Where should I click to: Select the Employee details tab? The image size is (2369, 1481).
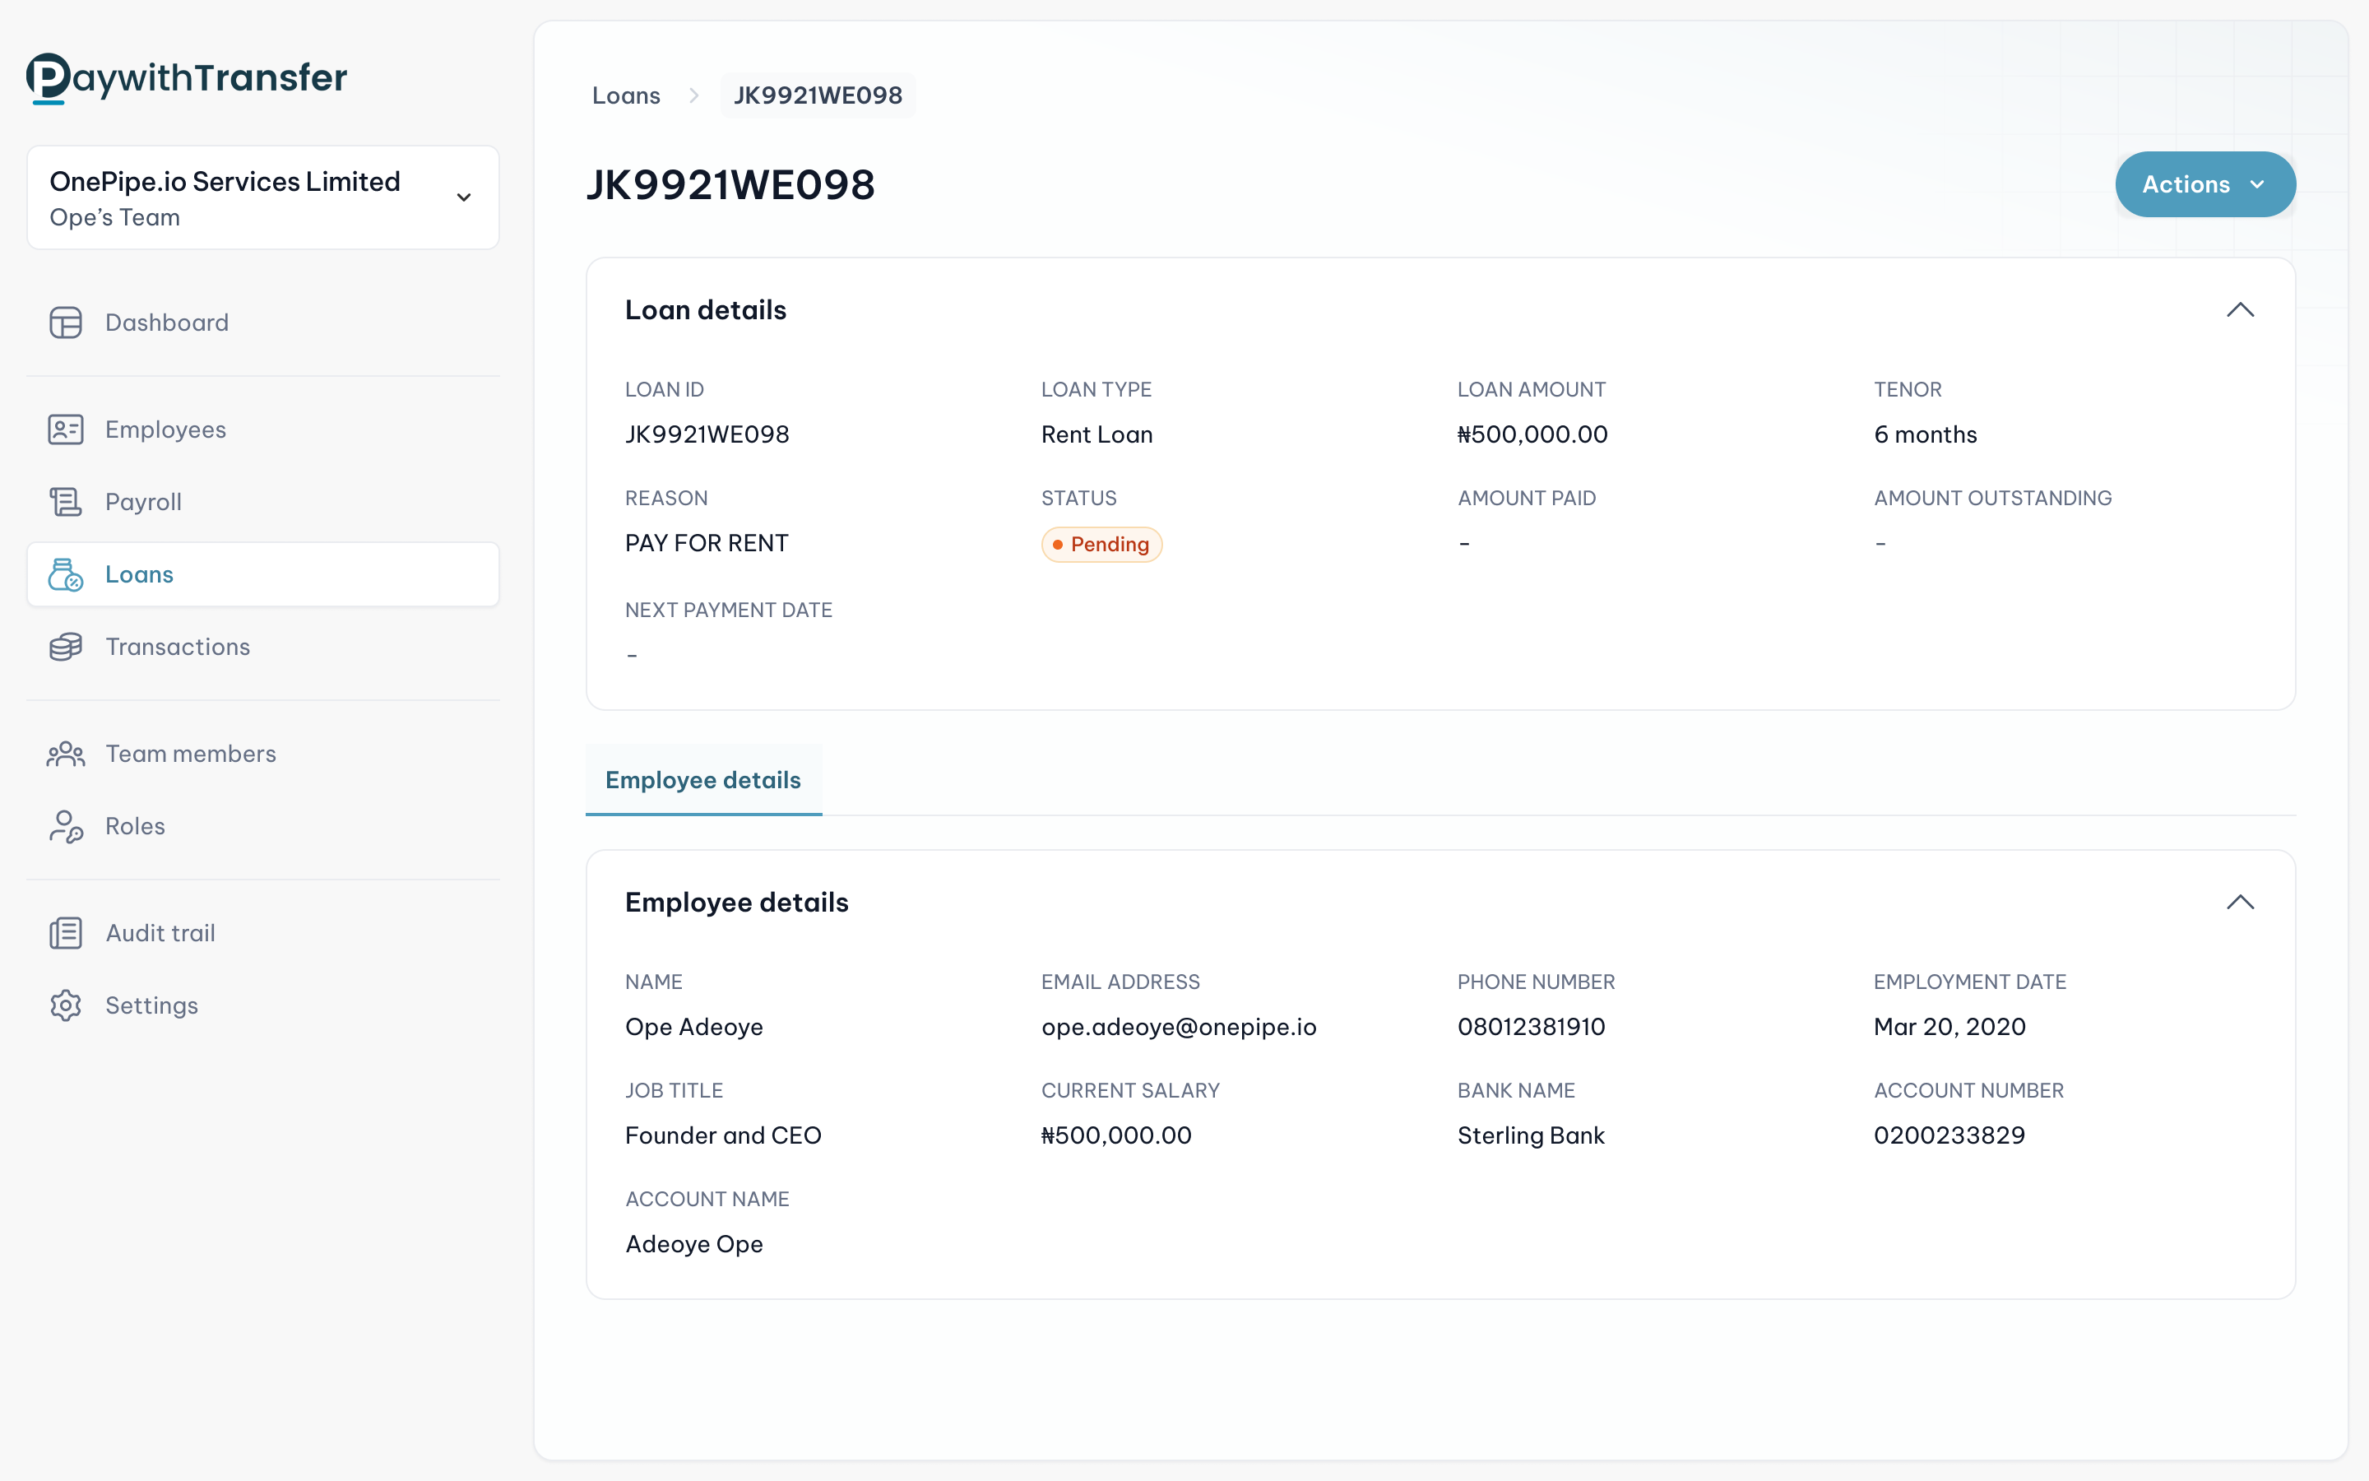pyautogui.click(x=702, y=780)
